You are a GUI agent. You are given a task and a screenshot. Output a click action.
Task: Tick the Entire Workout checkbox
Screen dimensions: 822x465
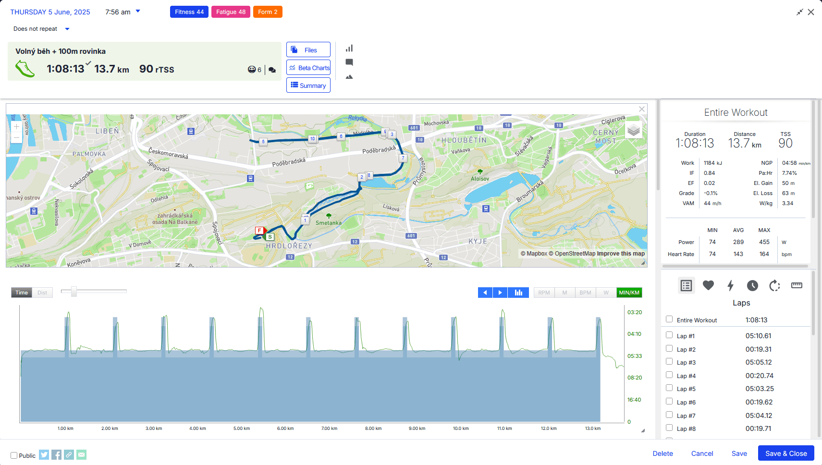669,319
